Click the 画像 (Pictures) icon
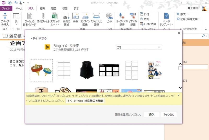 coord(76,16)
